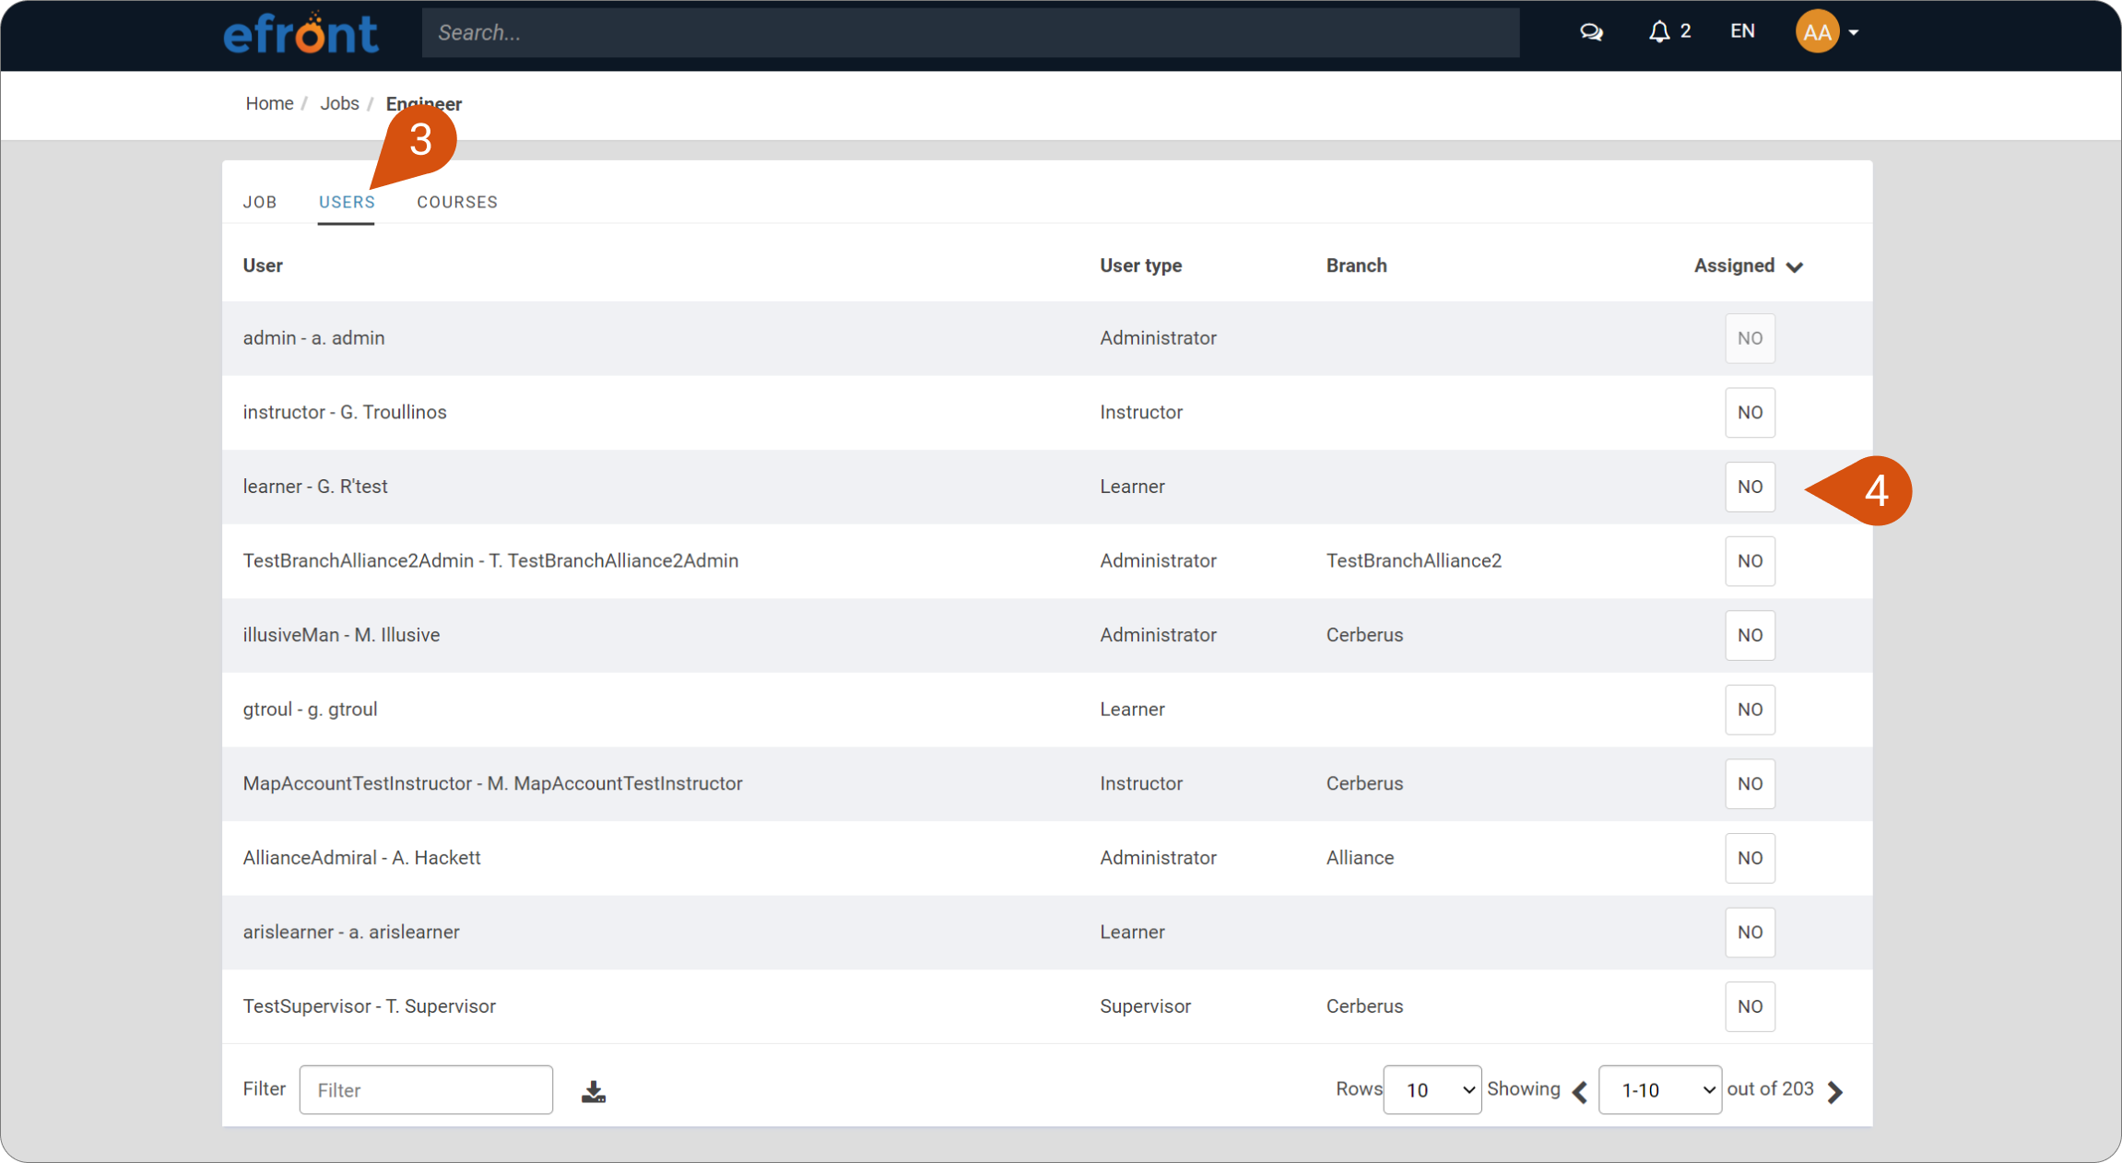The width and height of the screenshot is (2122, 1163).
Task: Toggle assignment for learner - G. R'test
Action: (1750, 487)
